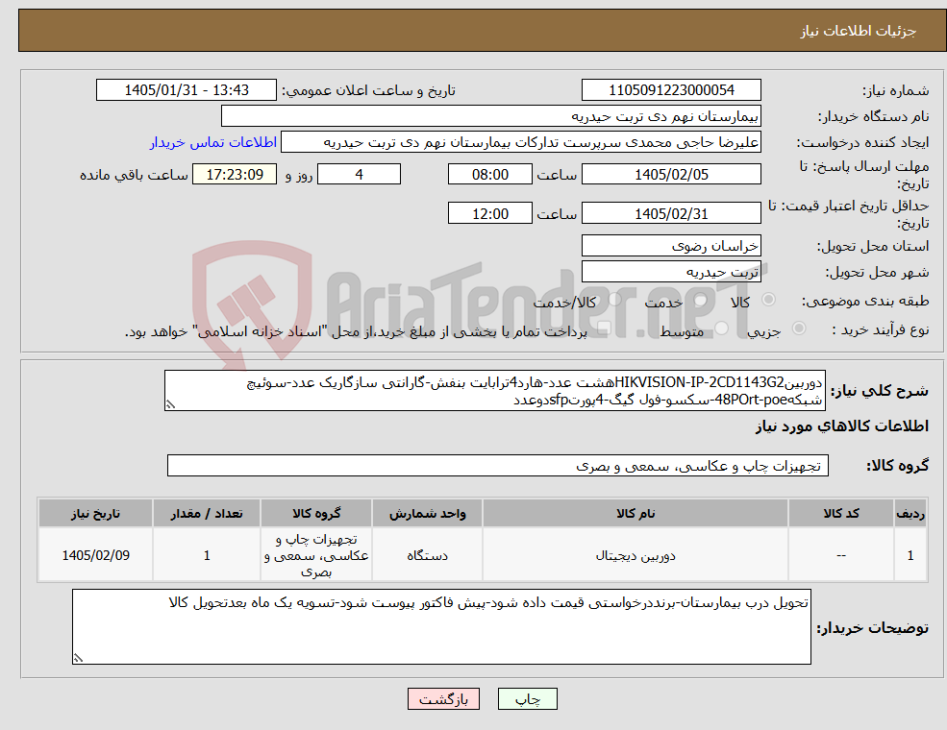
Task: Click the validity hour field 12:00
Action: point(489,213)
